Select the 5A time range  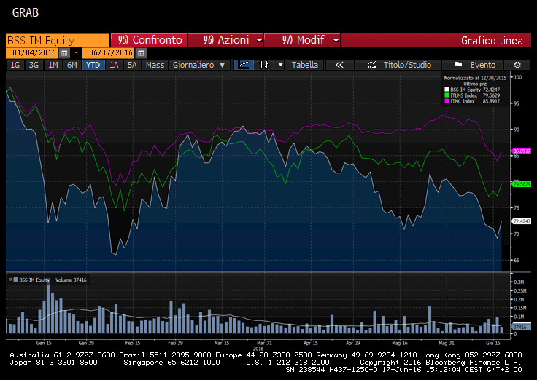(131, 65)
